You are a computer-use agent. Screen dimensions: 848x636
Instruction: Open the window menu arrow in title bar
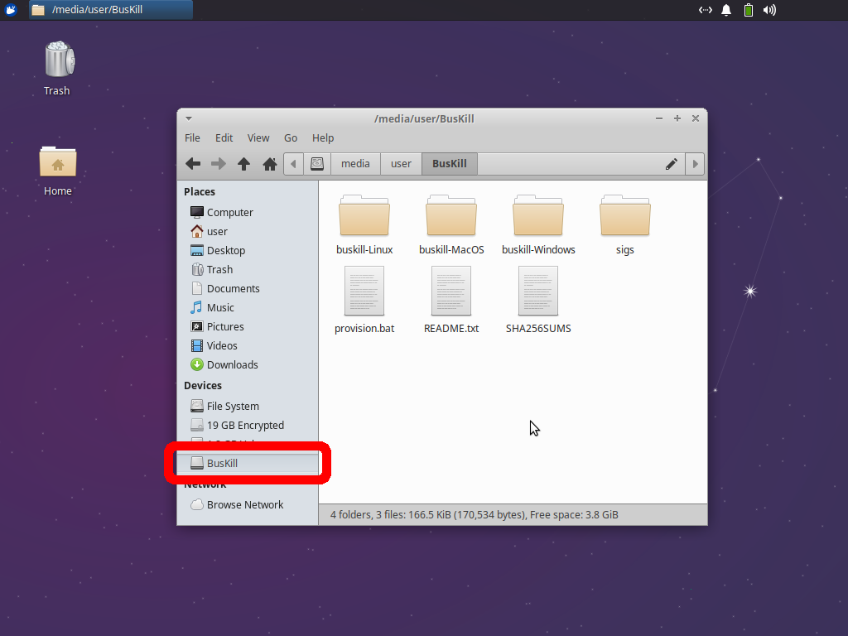(189, 118)
